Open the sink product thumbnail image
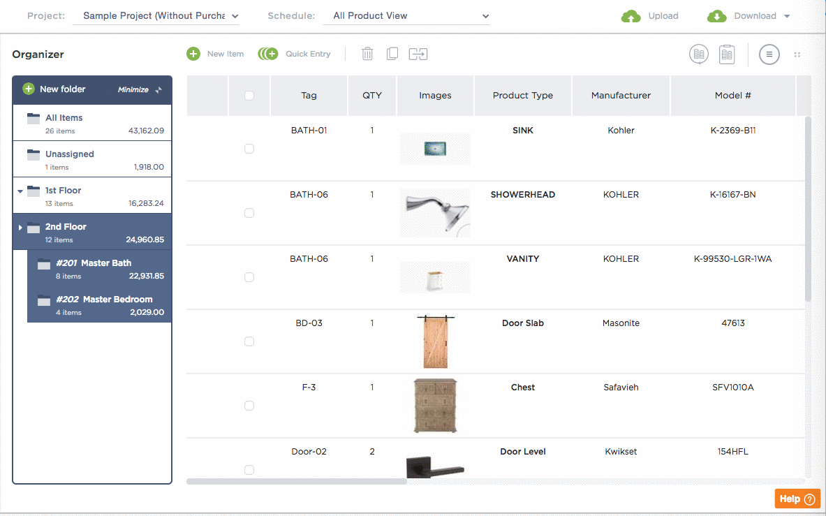The width and height of the screenshot is (826, 516). (x=435, y=149)
